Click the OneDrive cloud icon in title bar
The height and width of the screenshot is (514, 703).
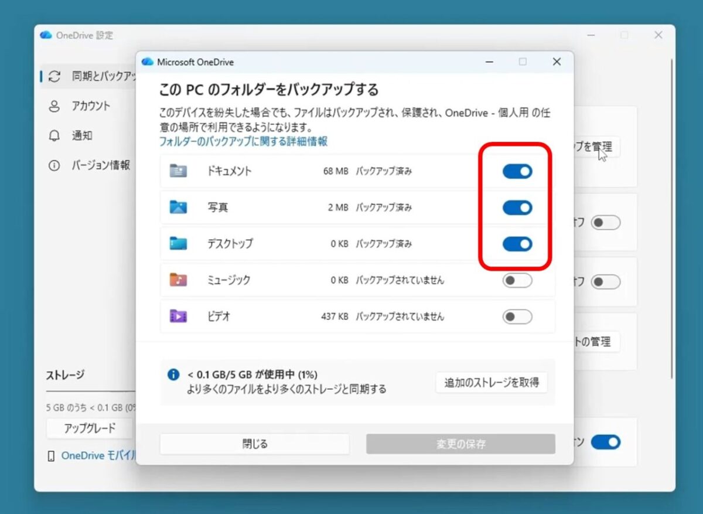click(146, 62)
